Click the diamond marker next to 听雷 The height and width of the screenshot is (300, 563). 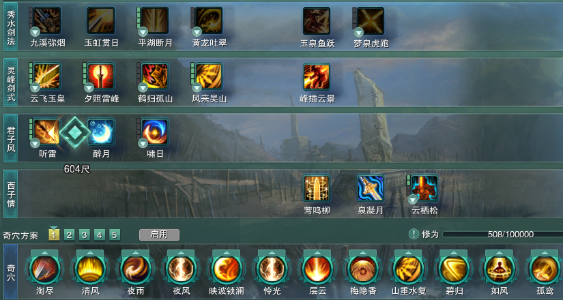coord(74,132)
